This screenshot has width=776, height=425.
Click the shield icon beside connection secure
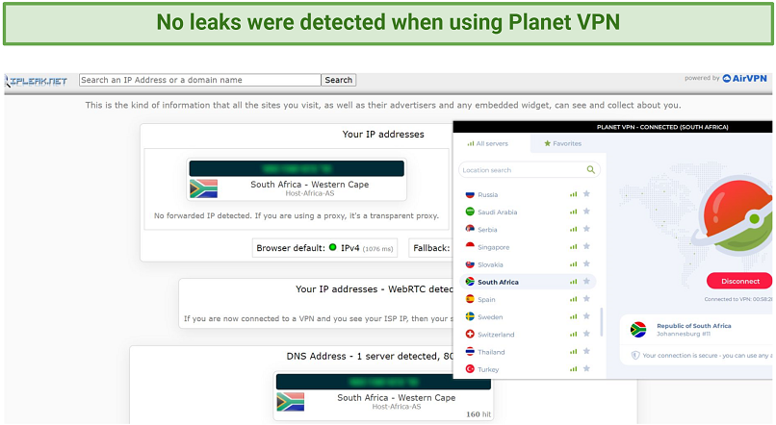coord(635,355)
